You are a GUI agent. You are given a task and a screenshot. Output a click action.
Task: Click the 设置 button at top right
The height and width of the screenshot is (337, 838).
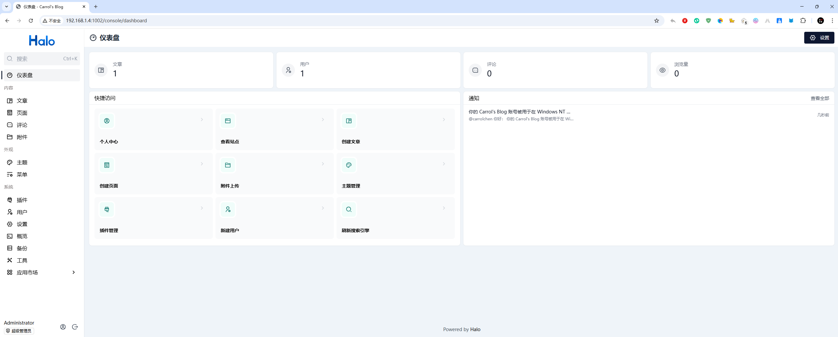coord(819,38)
